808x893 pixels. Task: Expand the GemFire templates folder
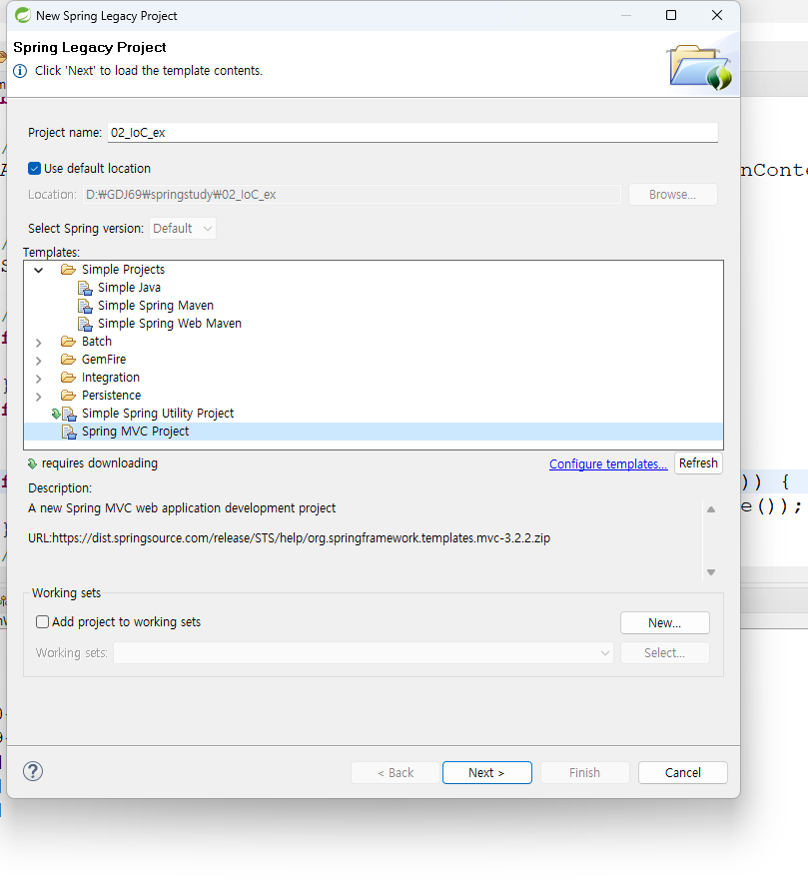click(x=39, y=361)
